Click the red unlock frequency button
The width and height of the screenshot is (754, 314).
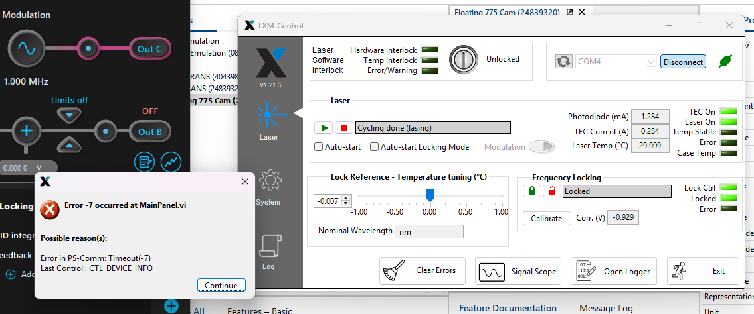coord(551,191)
